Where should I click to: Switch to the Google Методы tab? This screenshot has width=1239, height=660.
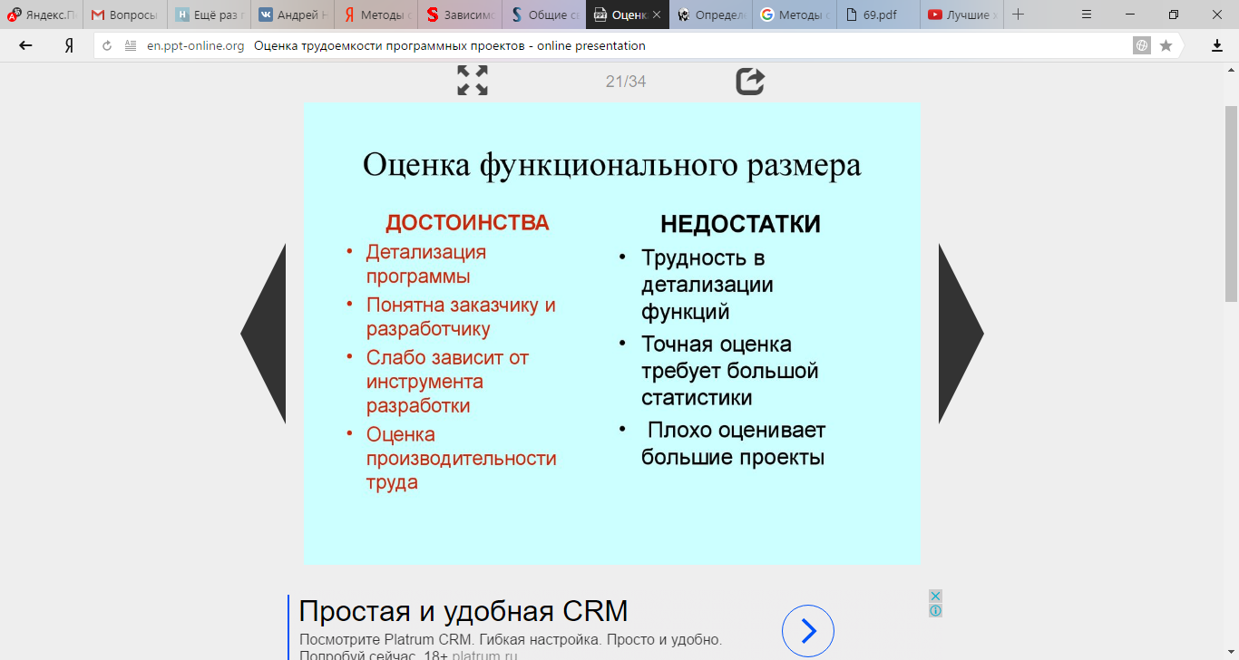click(x=794, y=15)
